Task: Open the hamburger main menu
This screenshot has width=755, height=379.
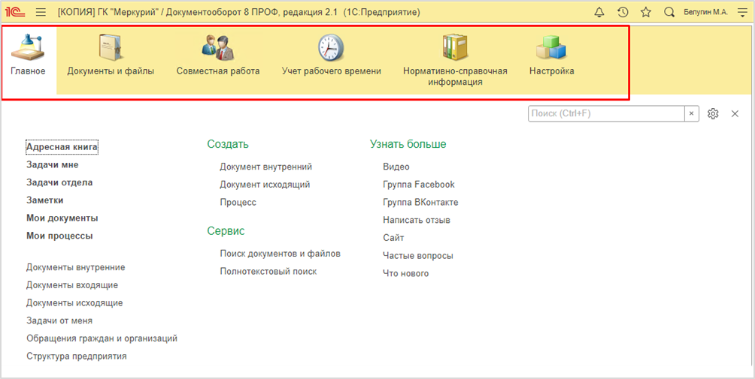Action: (x=41, y=13)
